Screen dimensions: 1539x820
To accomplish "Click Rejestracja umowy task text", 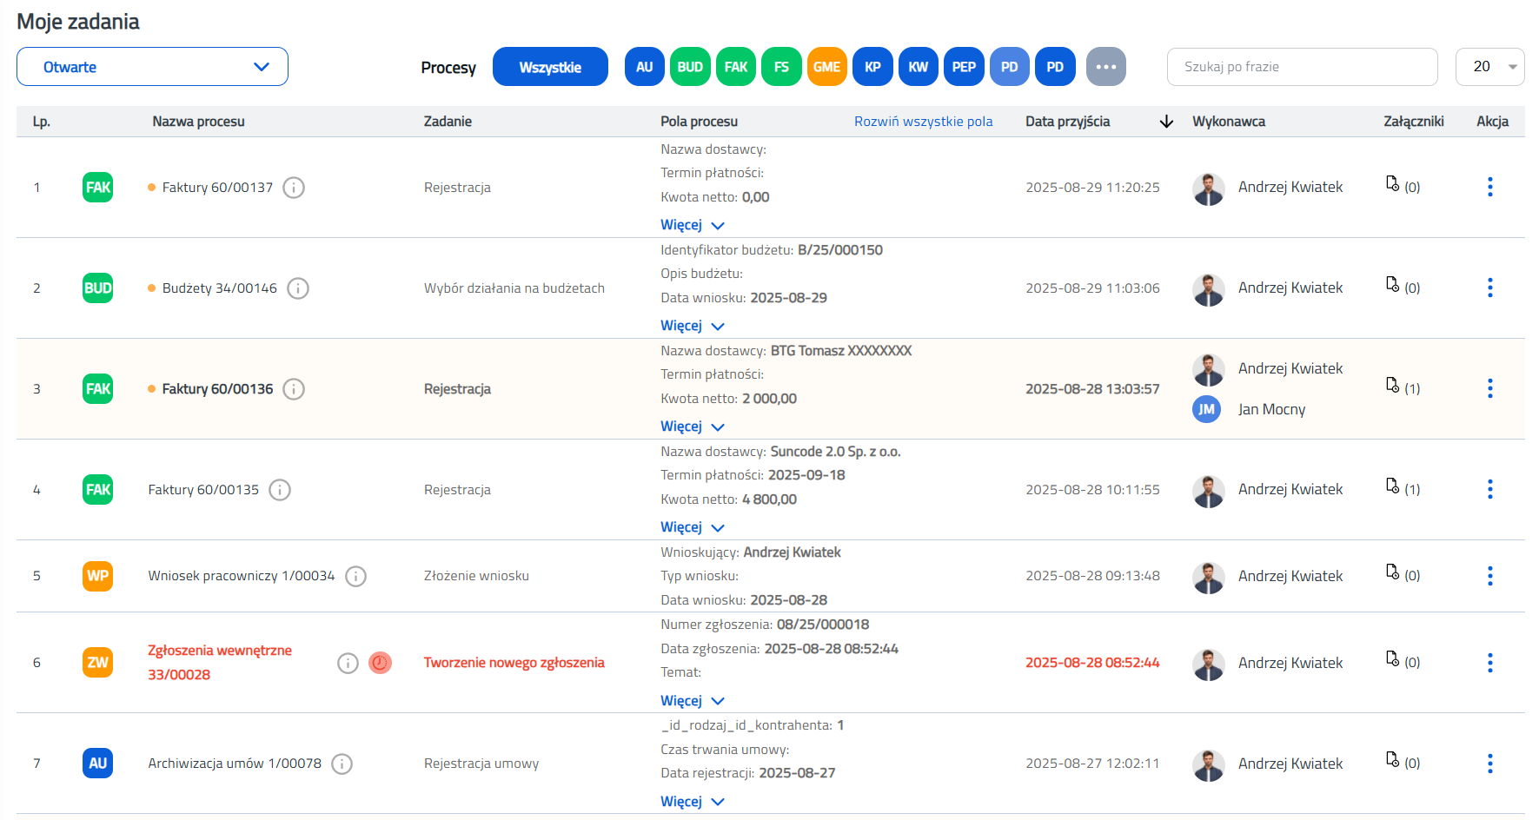I will 481,764.
